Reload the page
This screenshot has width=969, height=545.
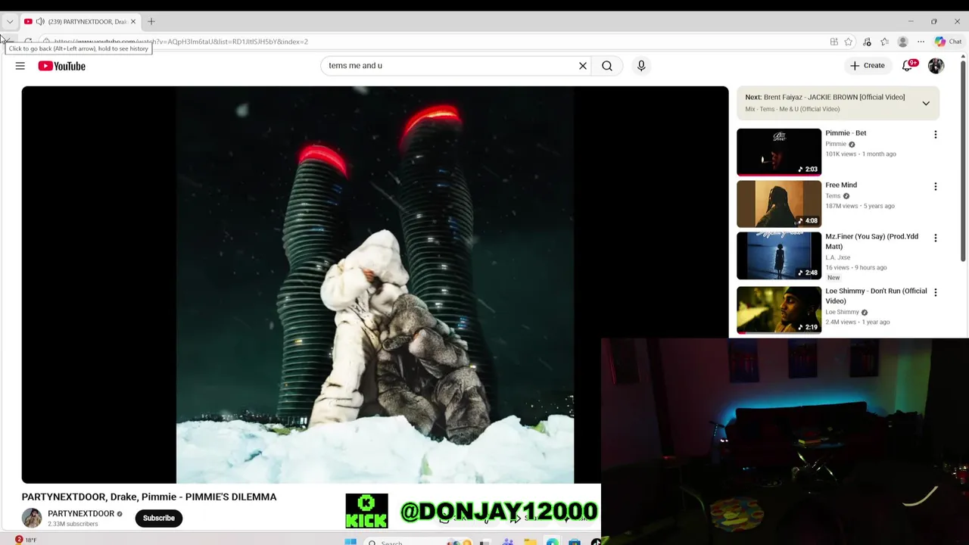(28, 42)
